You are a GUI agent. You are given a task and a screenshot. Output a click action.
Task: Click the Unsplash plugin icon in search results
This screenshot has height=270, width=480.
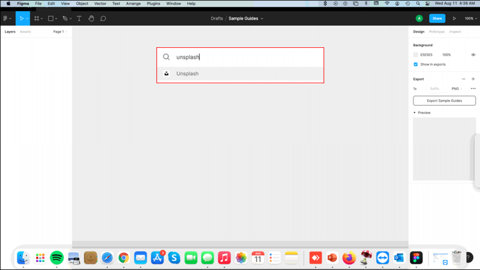166,73
